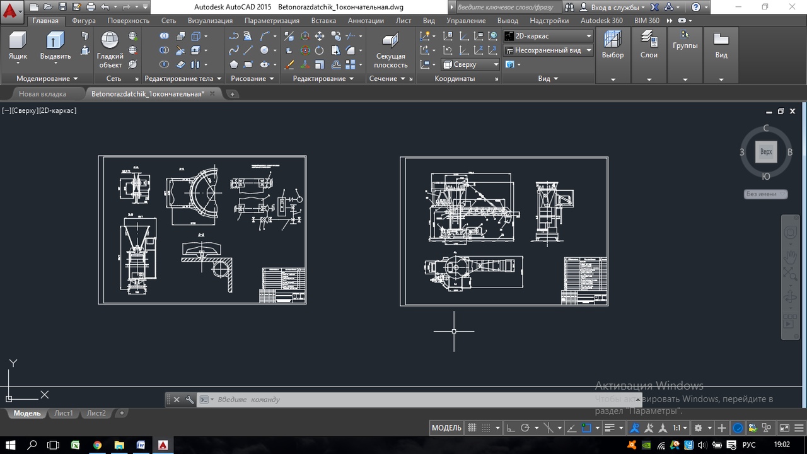Open the 1:1 annotation scale dropdown
Screen dimensions: 807x454
[680, 428]
